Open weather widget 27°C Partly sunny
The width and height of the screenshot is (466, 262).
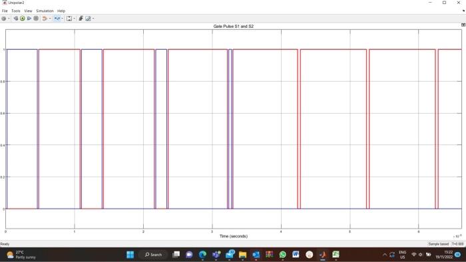(21, 255)
